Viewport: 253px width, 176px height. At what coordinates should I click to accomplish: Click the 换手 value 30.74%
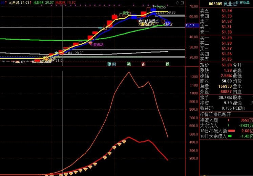(x=225, y=97)
